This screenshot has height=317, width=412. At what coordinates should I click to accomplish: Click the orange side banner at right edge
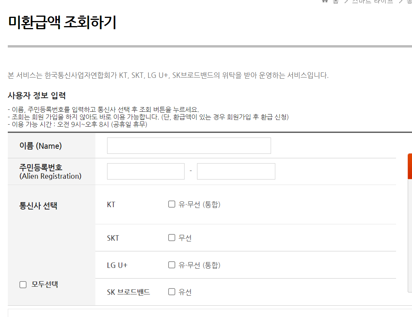tap(410, 166)
